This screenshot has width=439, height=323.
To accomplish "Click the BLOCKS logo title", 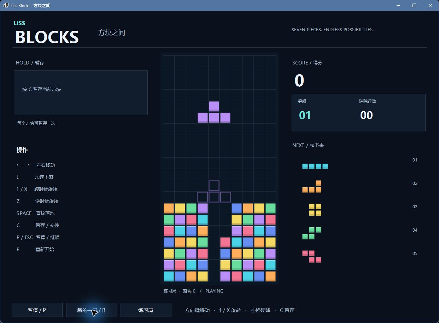I will (47, 37).
